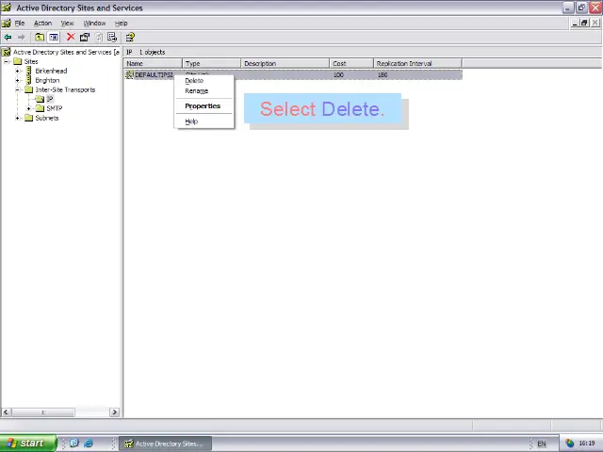
Task: Collapse the Sites tree node
Action: (x=7, y=61)
